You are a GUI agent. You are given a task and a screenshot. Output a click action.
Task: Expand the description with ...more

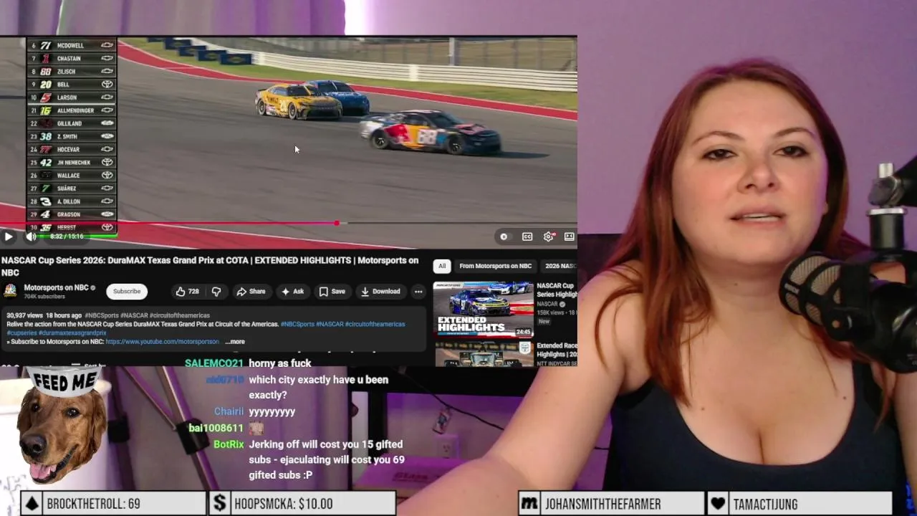click(x=235, y=342)
